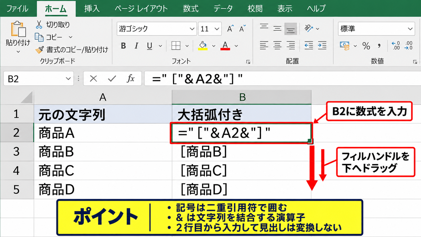Click the Copy (コピー) icon

point(39,37)
